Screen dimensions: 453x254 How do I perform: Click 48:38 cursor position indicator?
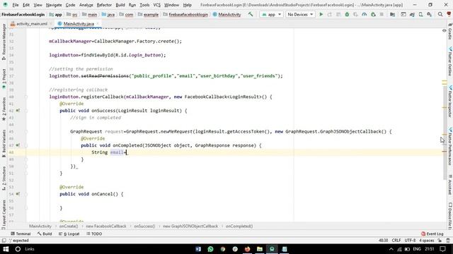click(x=384, y=241)
